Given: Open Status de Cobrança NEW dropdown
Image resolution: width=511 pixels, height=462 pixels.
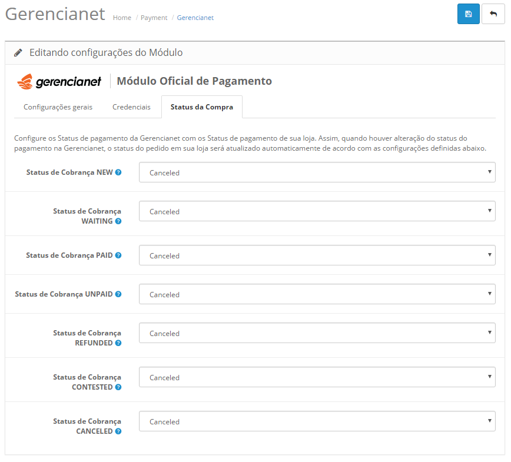Looking at the screenshot, I should pyautogui.click(x=317, y=172).
